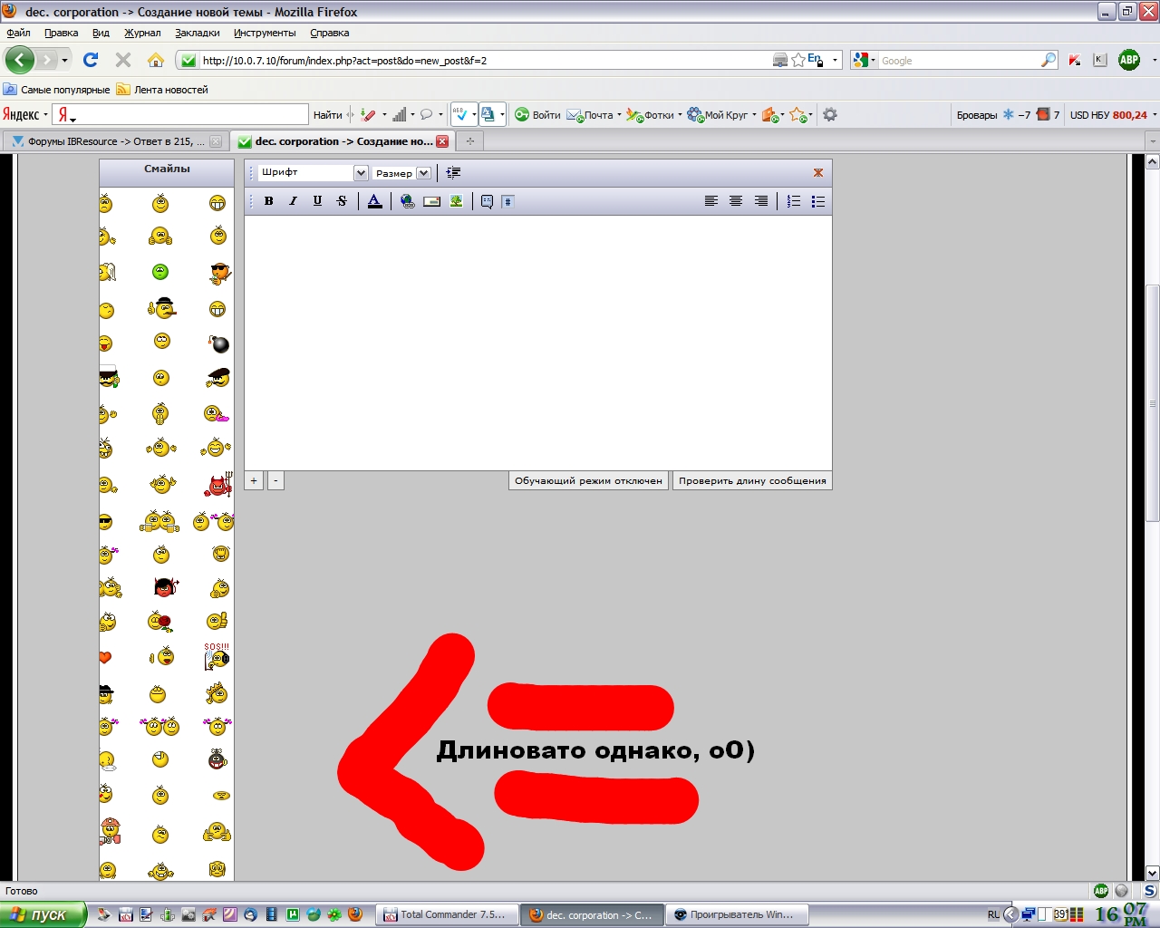Click the strikethrough text icon
This screenshot has height=928, width=1160.
coord(342,201)
